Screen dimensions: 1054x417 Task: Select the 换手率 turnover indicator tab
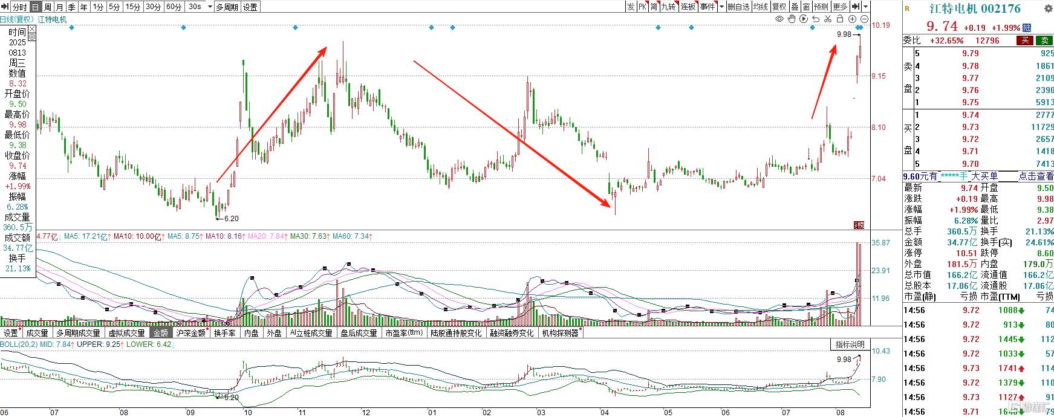click(x=224, y=333)
